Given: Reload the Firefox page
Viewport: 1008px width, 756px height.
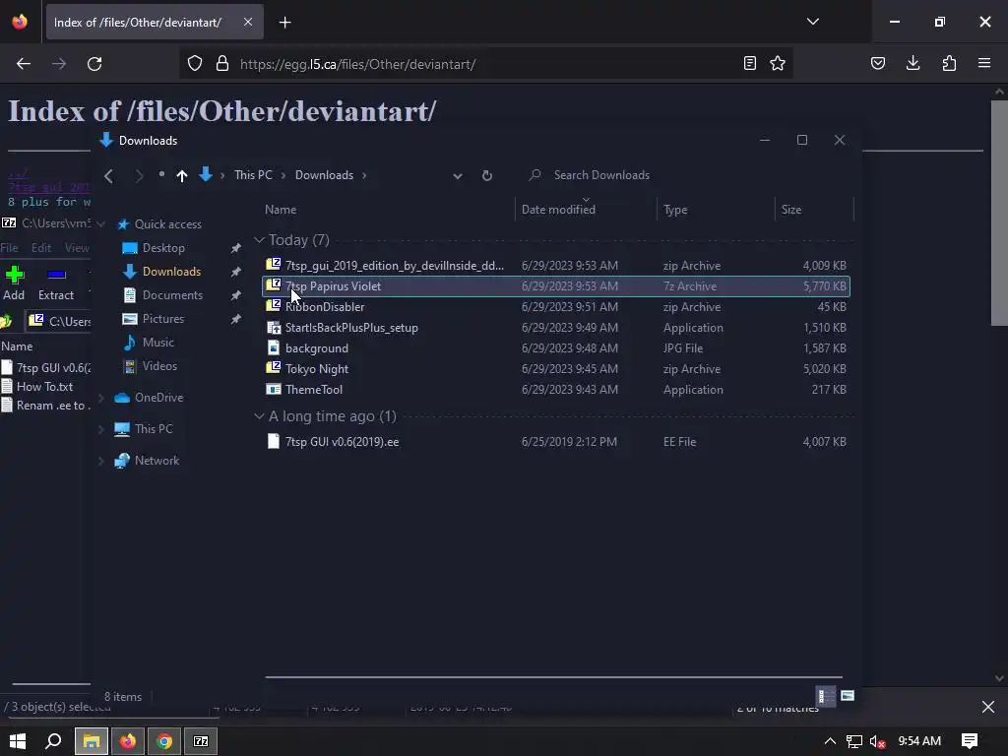Looking at the screenshot, I should pos(94,64).
